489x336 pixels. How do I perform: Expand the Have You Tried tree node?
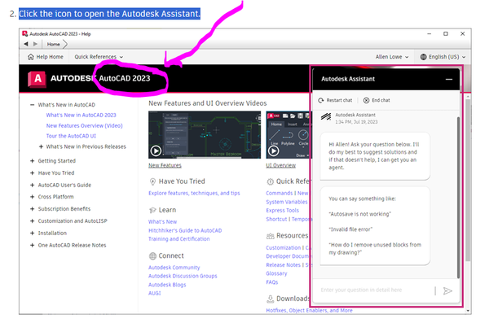pos(32,172)
